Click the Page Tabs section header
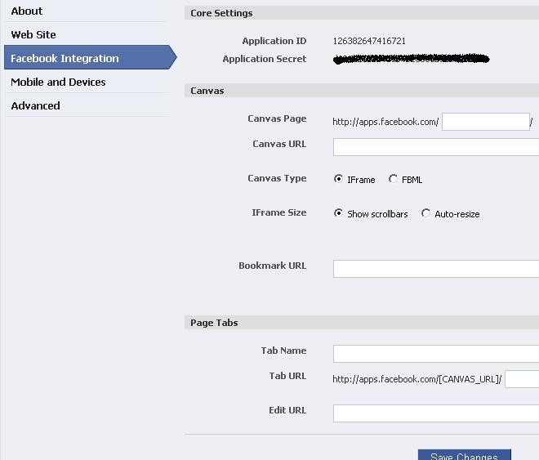Image resolution: width=539 pixels, height=460 pixels. [214, 323]
